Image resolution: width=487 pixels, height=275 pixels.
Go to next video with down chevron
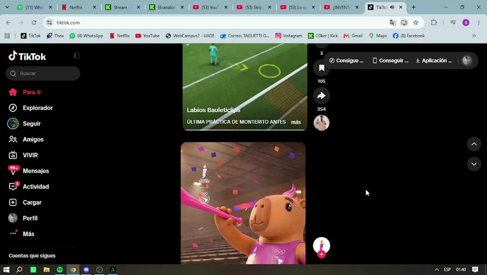coord(474,164)
